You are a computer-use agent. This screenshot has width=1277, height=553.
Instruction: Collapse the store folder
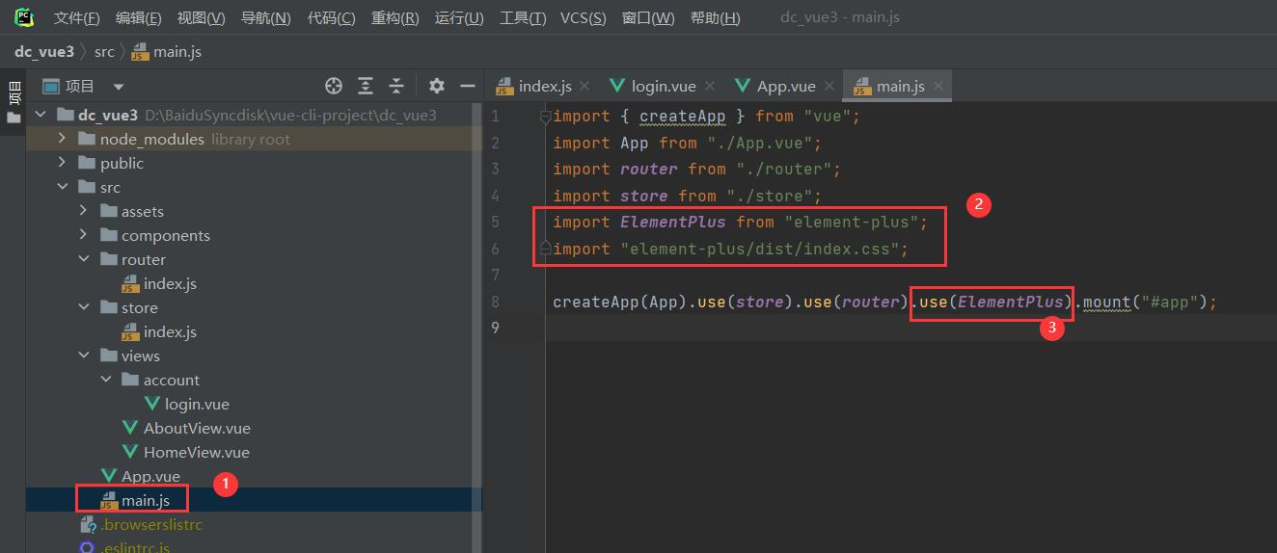coord(83,307)
